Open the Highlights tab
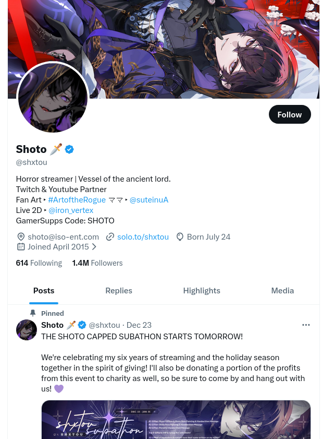This screenshot has height=439, width=334. [x=202, y=291]
